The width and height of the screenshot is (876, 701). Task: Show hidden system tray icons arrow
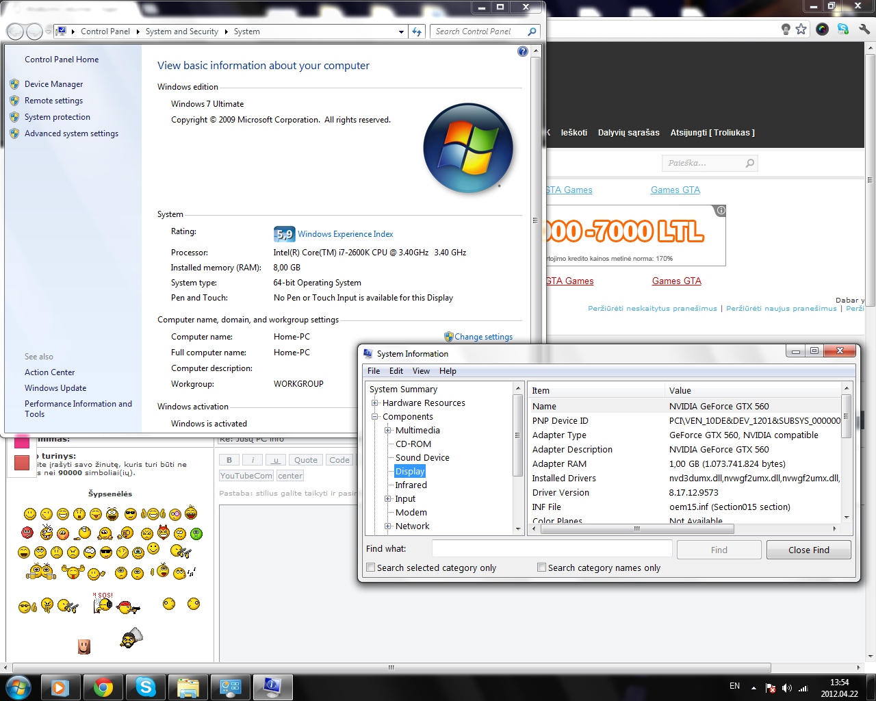pyautogui.click(x=753, y=688)
